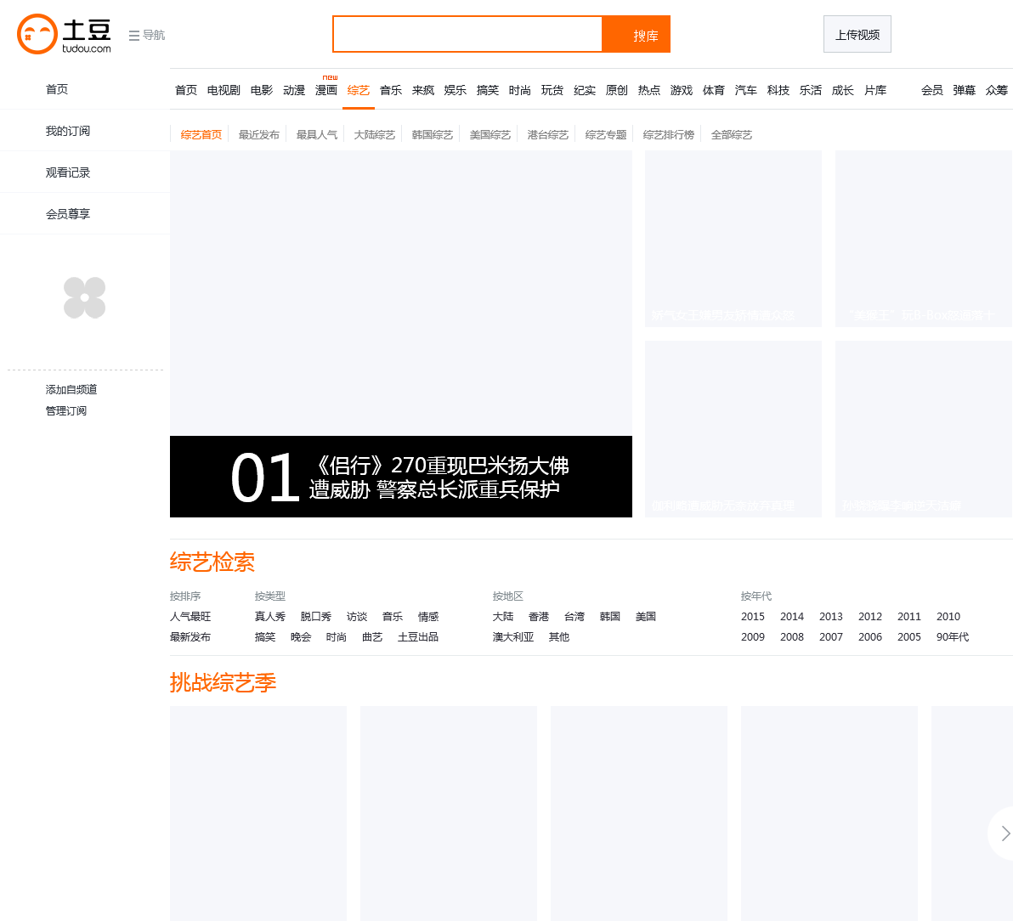
Task: Sort by 最新发布
Action: (190, 637)
